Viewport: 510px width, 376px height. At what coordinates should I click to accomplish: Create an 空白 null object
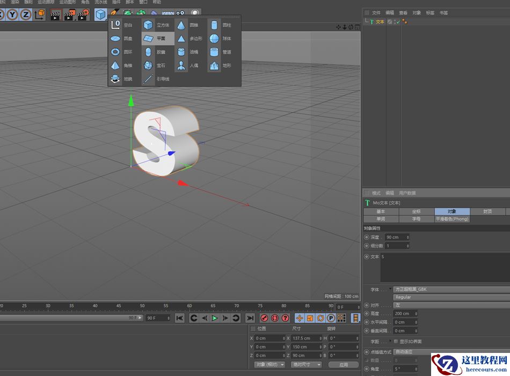[116, 25]
